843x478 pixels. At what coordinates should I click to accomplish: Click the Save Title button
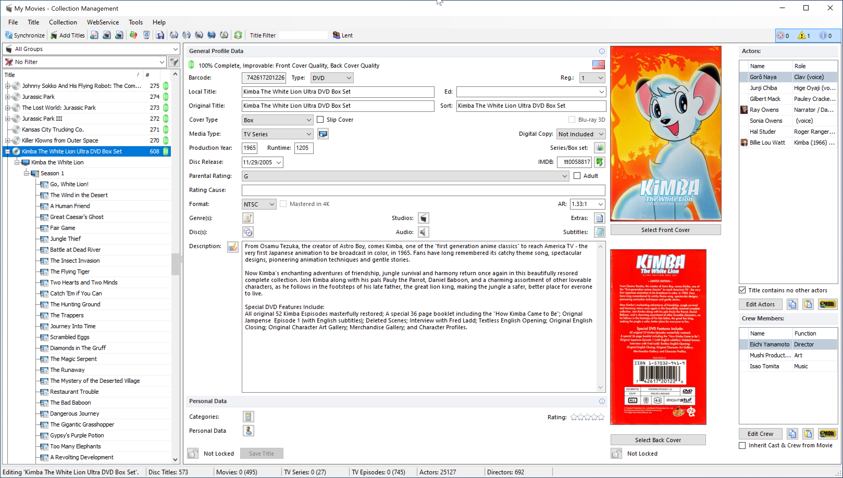261,453
